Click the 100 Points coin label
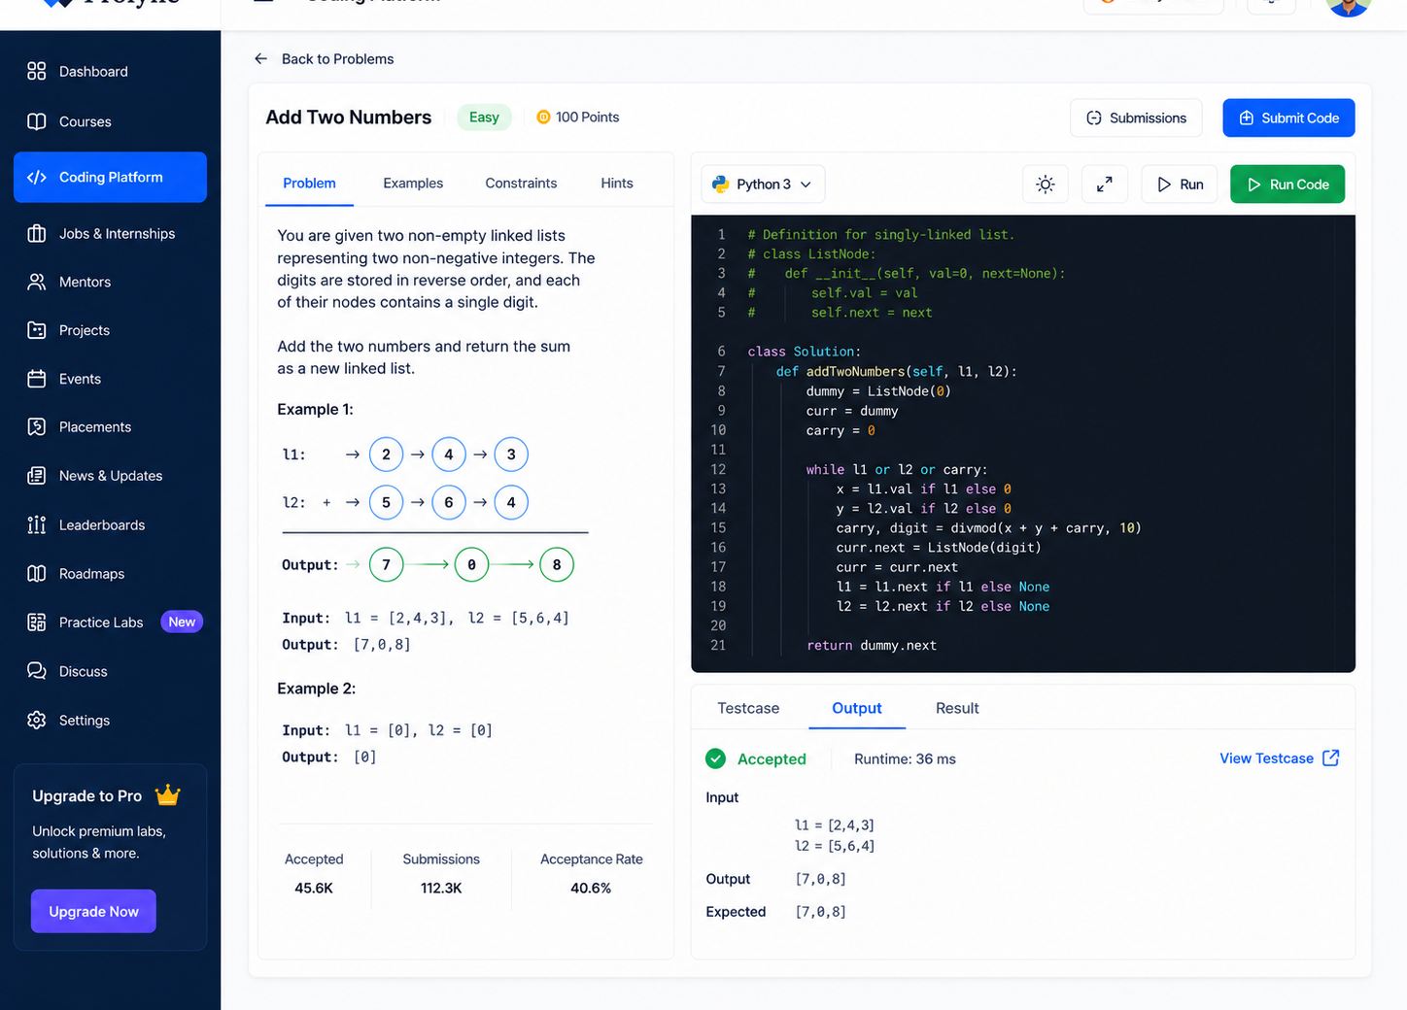 [x=578, y=118]
